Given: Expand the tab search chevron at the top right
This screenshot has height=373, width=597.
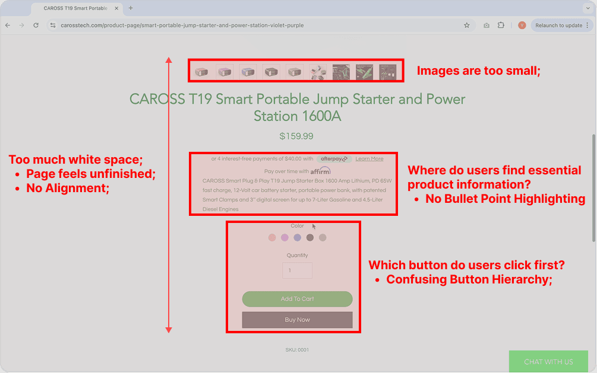Looking at the screenshot, I should [588, 8].
